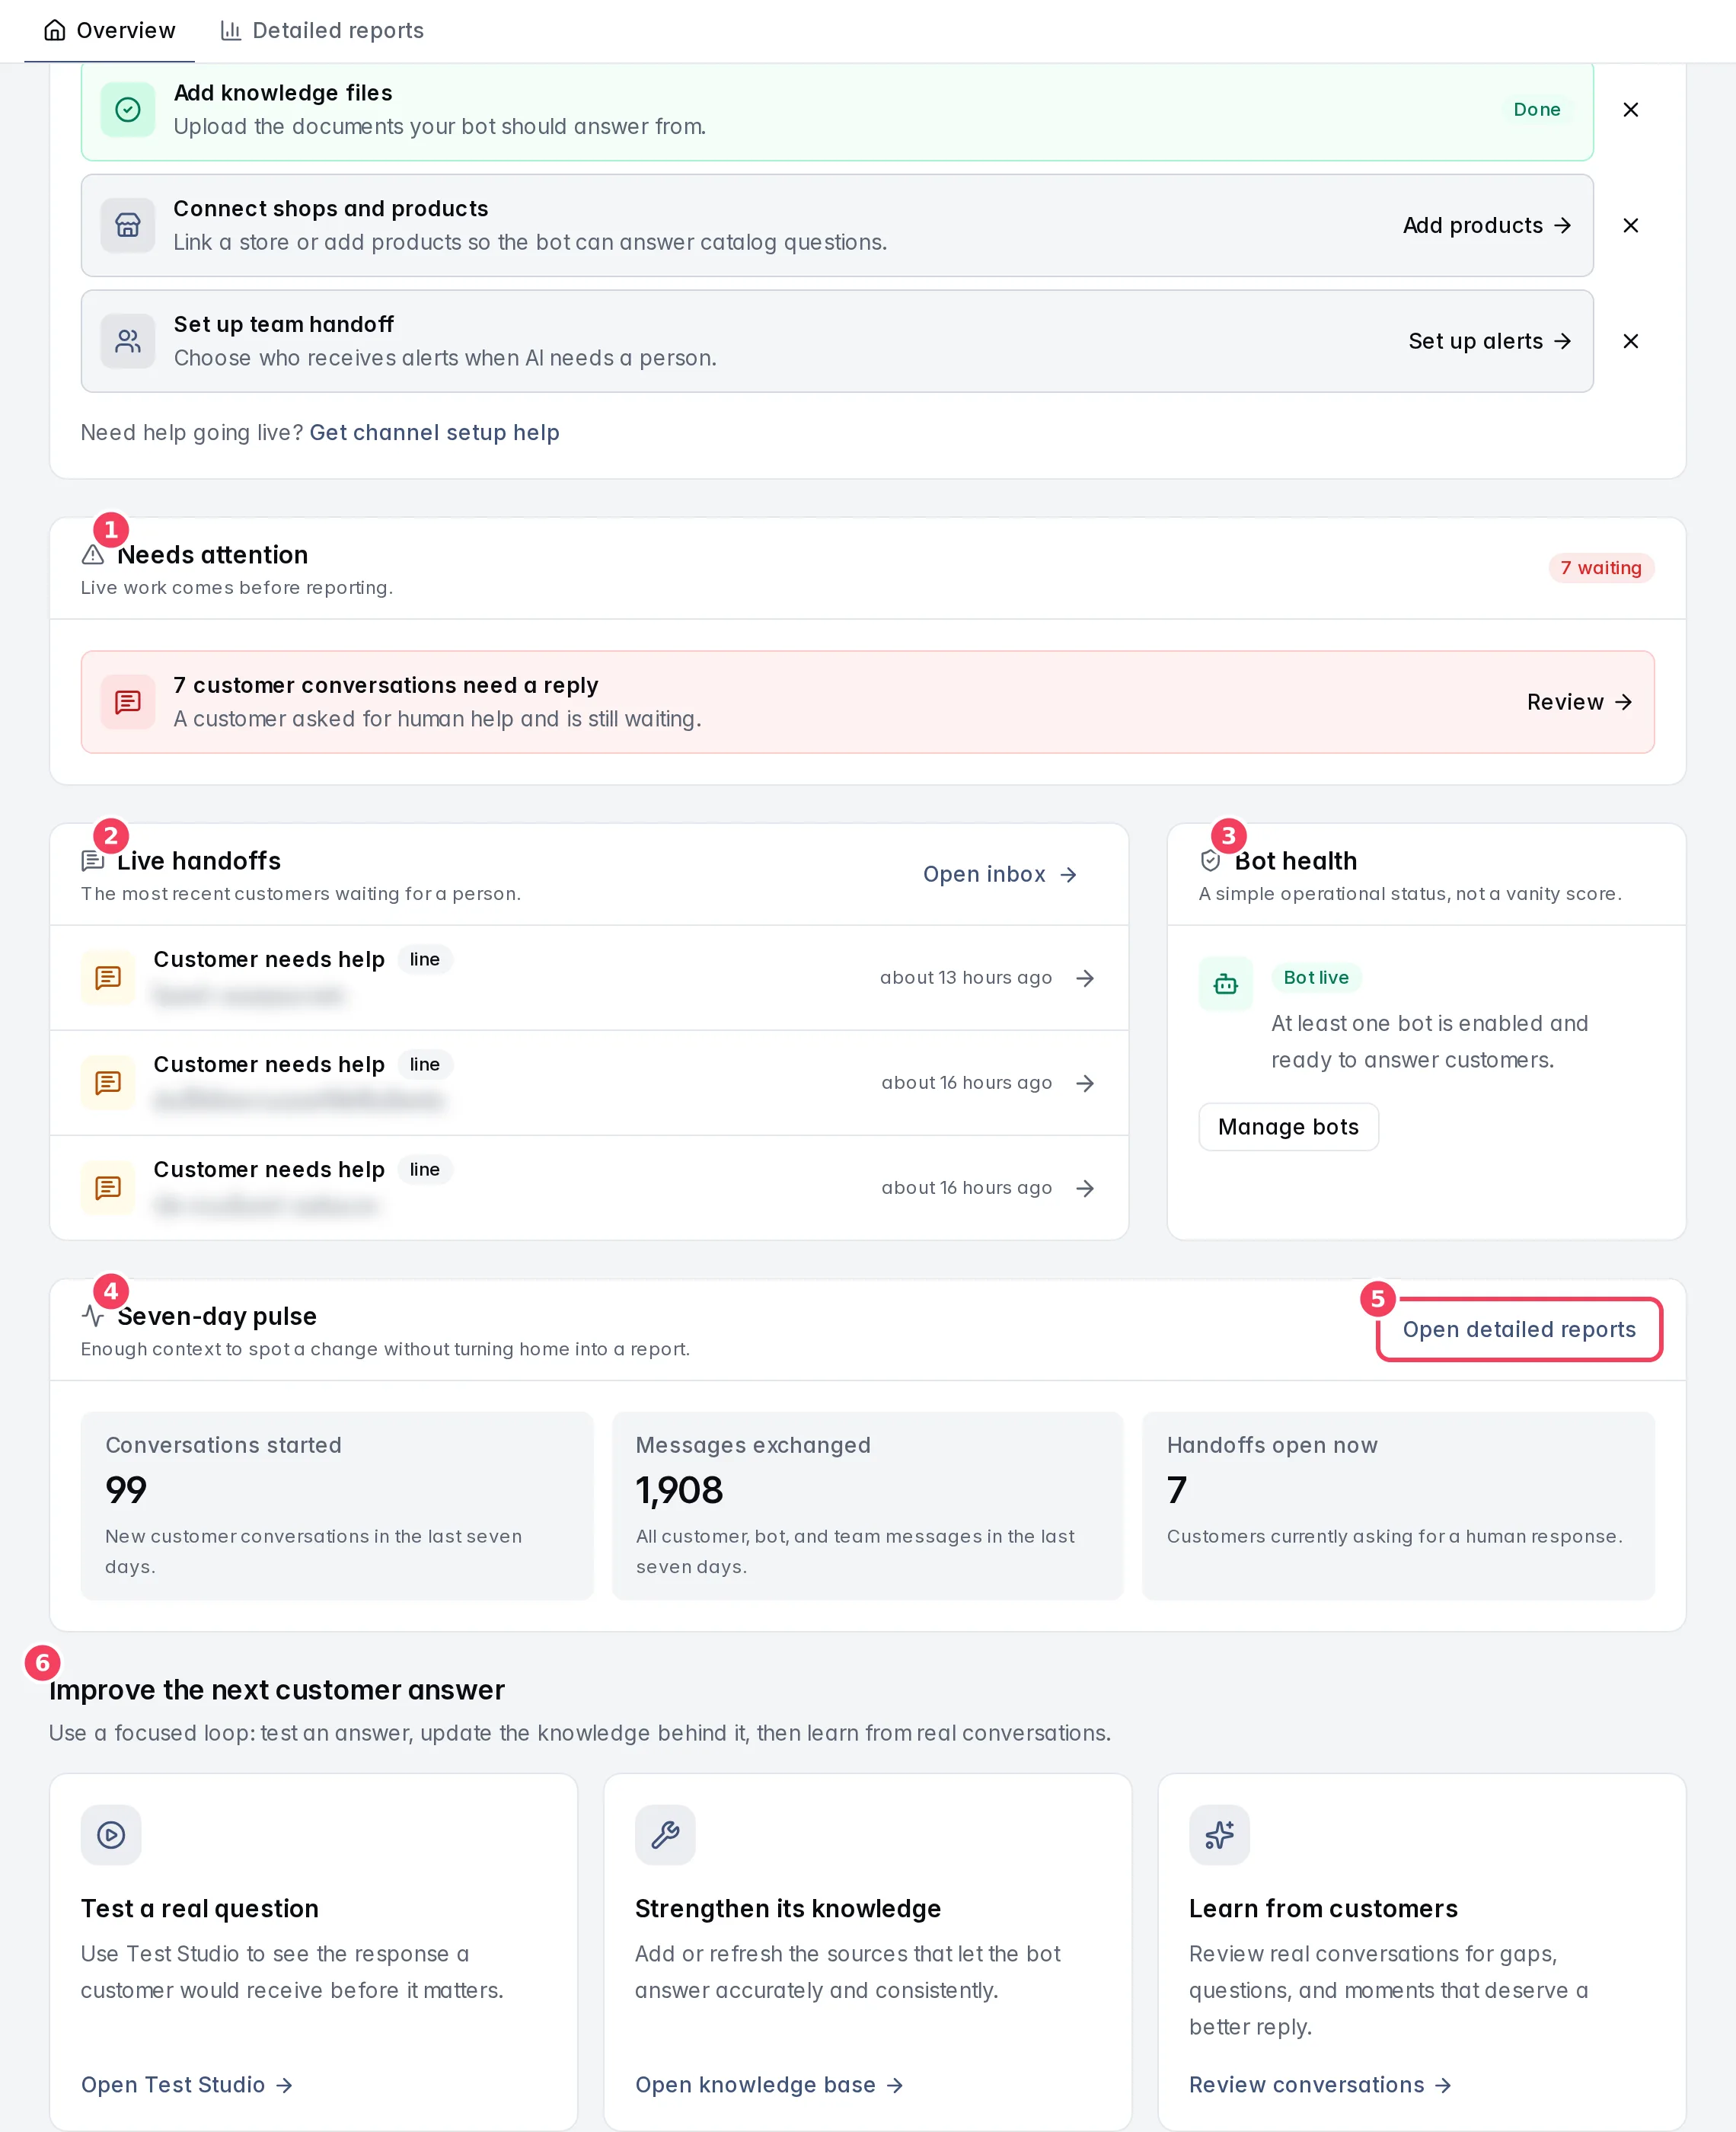The image size is (1736, 2132).
Task: Select the Overview tab
Action: tap(110, 30)
